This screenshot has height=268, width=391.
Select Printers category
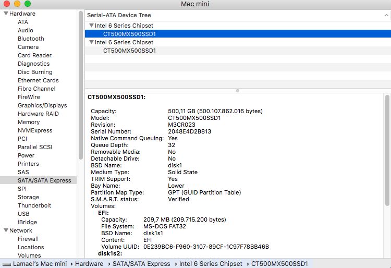(29, 164)
